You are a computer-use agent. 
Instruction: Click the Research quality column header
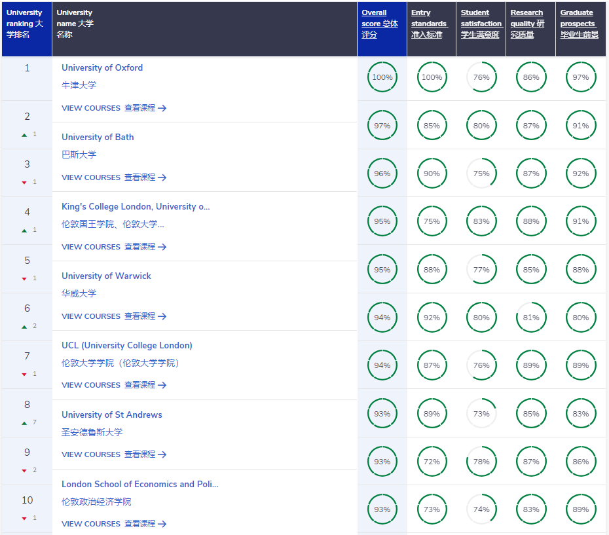527,24
